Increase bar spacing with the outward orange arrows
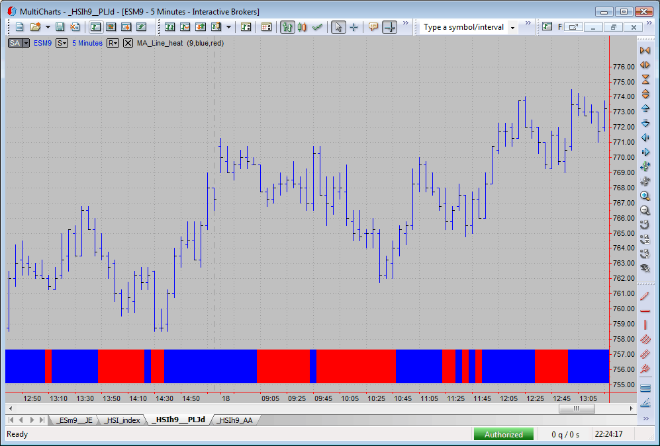Viewport: 660px width, 446px height. 645,65
